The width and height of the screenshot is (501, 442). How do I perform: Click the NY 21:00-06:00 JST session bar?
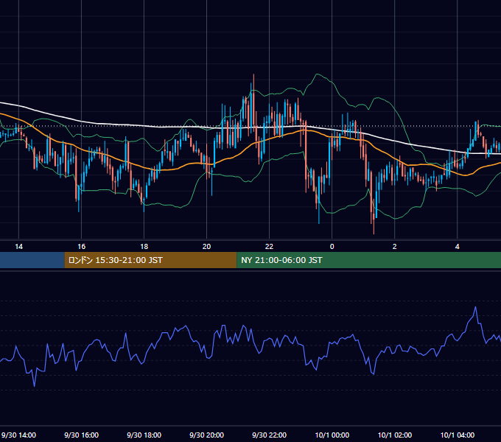(368, 260)
